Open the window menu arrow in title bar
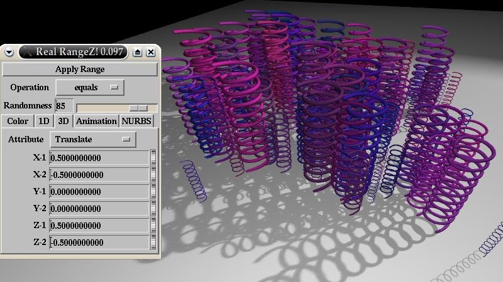The image size is (503, 282). click(9, 52)
